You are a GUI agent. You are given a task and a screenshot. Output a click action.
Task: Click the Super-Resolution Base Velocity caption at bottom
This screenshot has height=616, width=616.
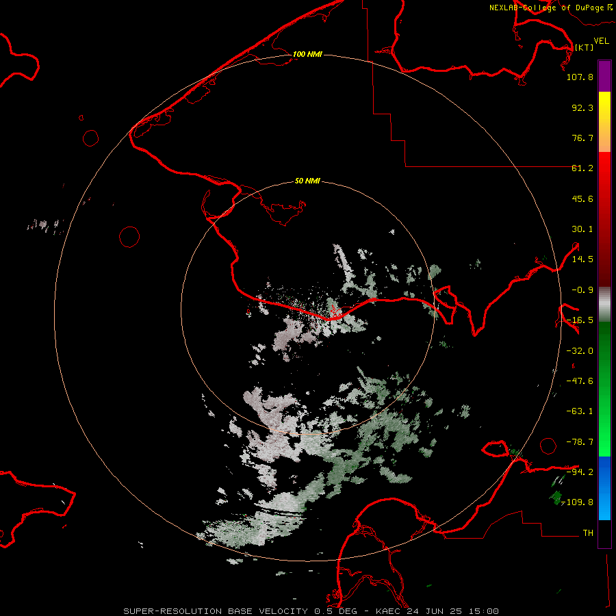click(311, 611)
